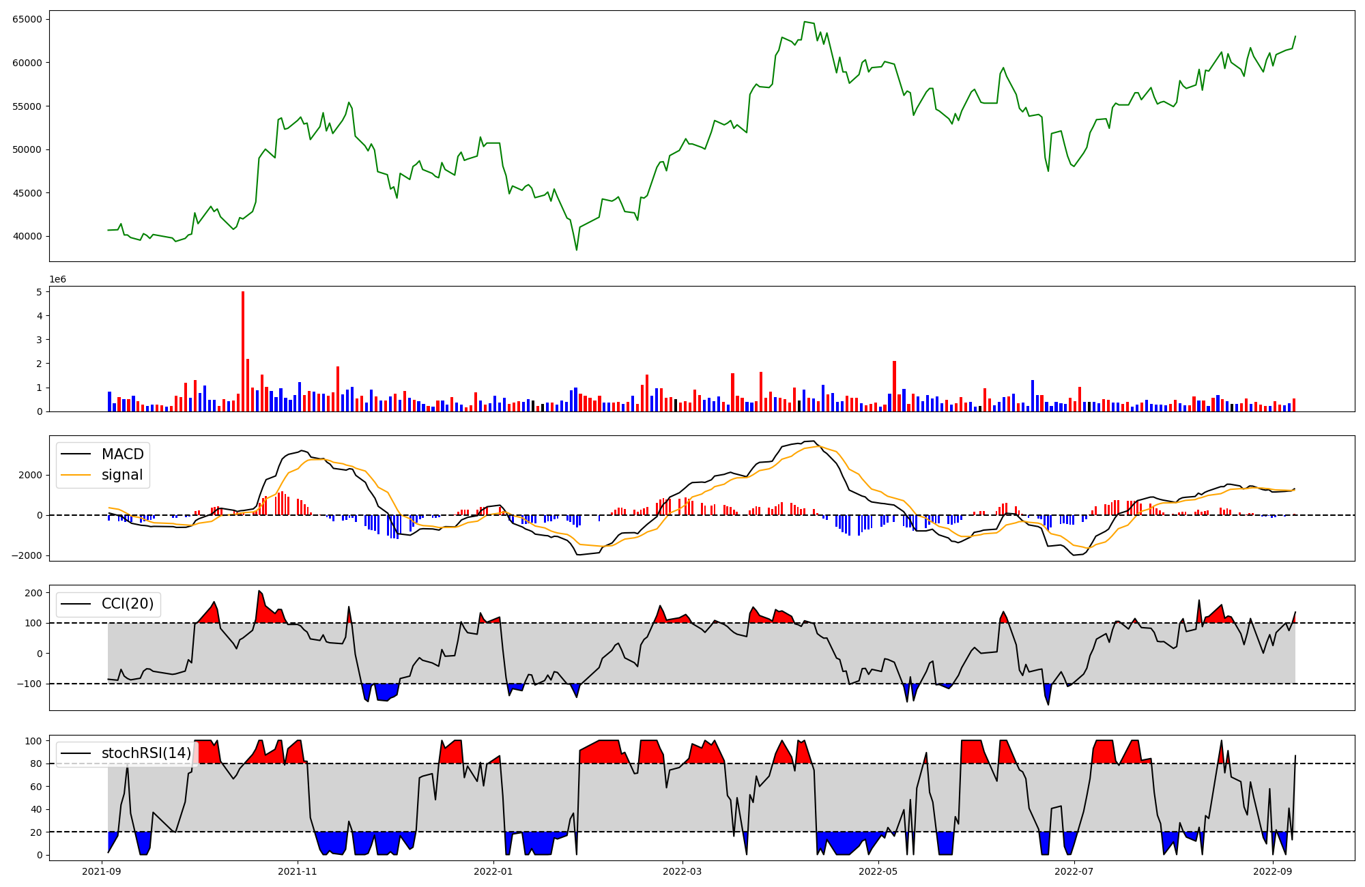Click the tallest red volume bar
Screen dimensions: 1365x887
(243, 351)
